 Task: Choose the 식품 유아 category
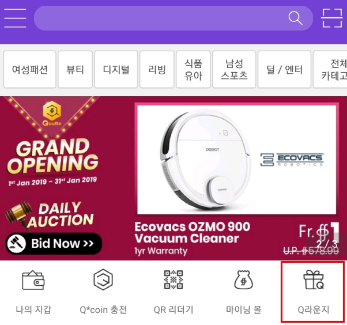(193, 70)
